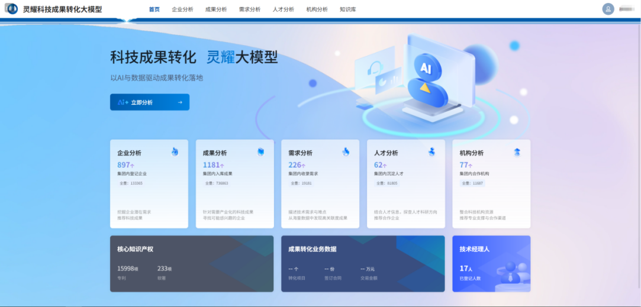Switch to 需求分析 navigation tab
The height and width of the screenshot is (307, 641).
coord(250,9)
